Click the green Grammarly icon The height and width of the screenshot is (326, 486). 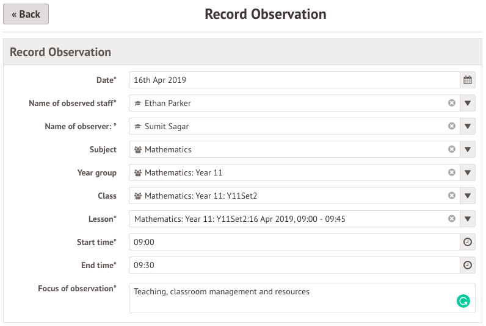tap(463, 300)
